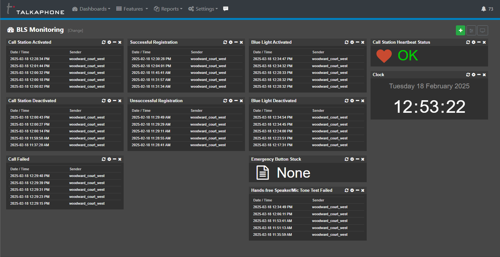Click the [Change] dashboard link
Viewport: 500px width, 257px height.
point(75,31)
